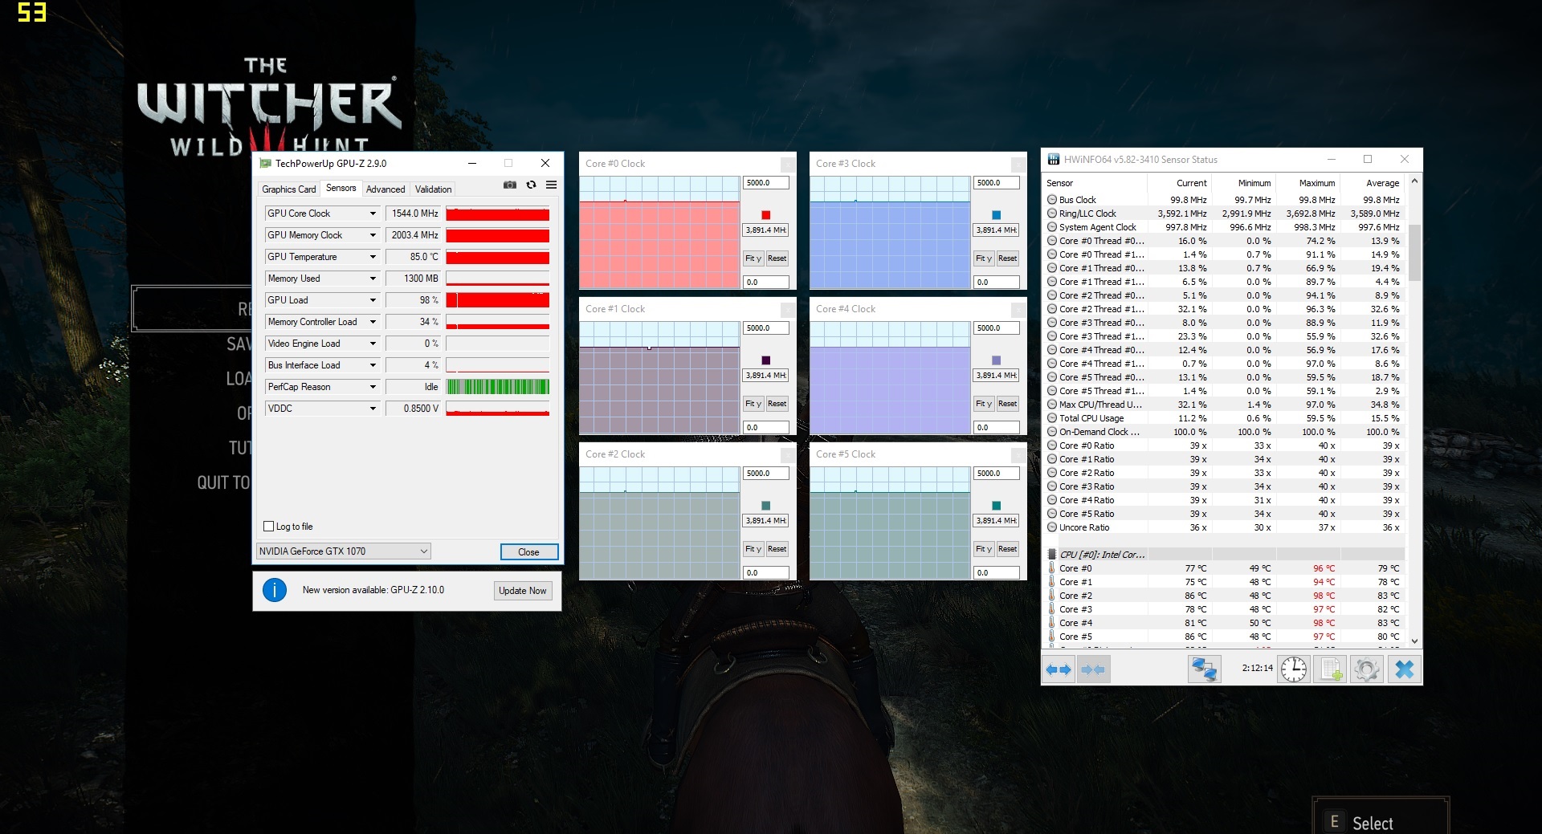Start HWiNFO logging with the sheet-plus icon

1330,669
